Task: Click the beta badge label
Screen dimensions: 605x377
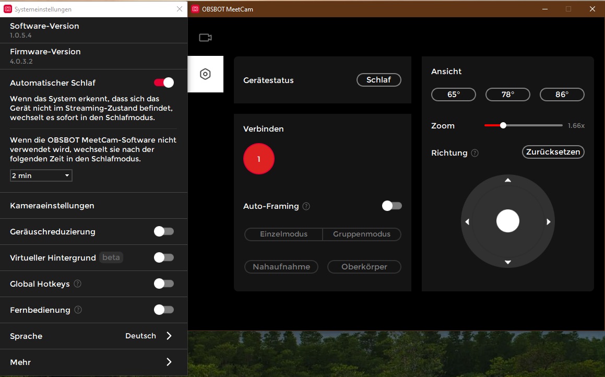Action: click(111, 257)
